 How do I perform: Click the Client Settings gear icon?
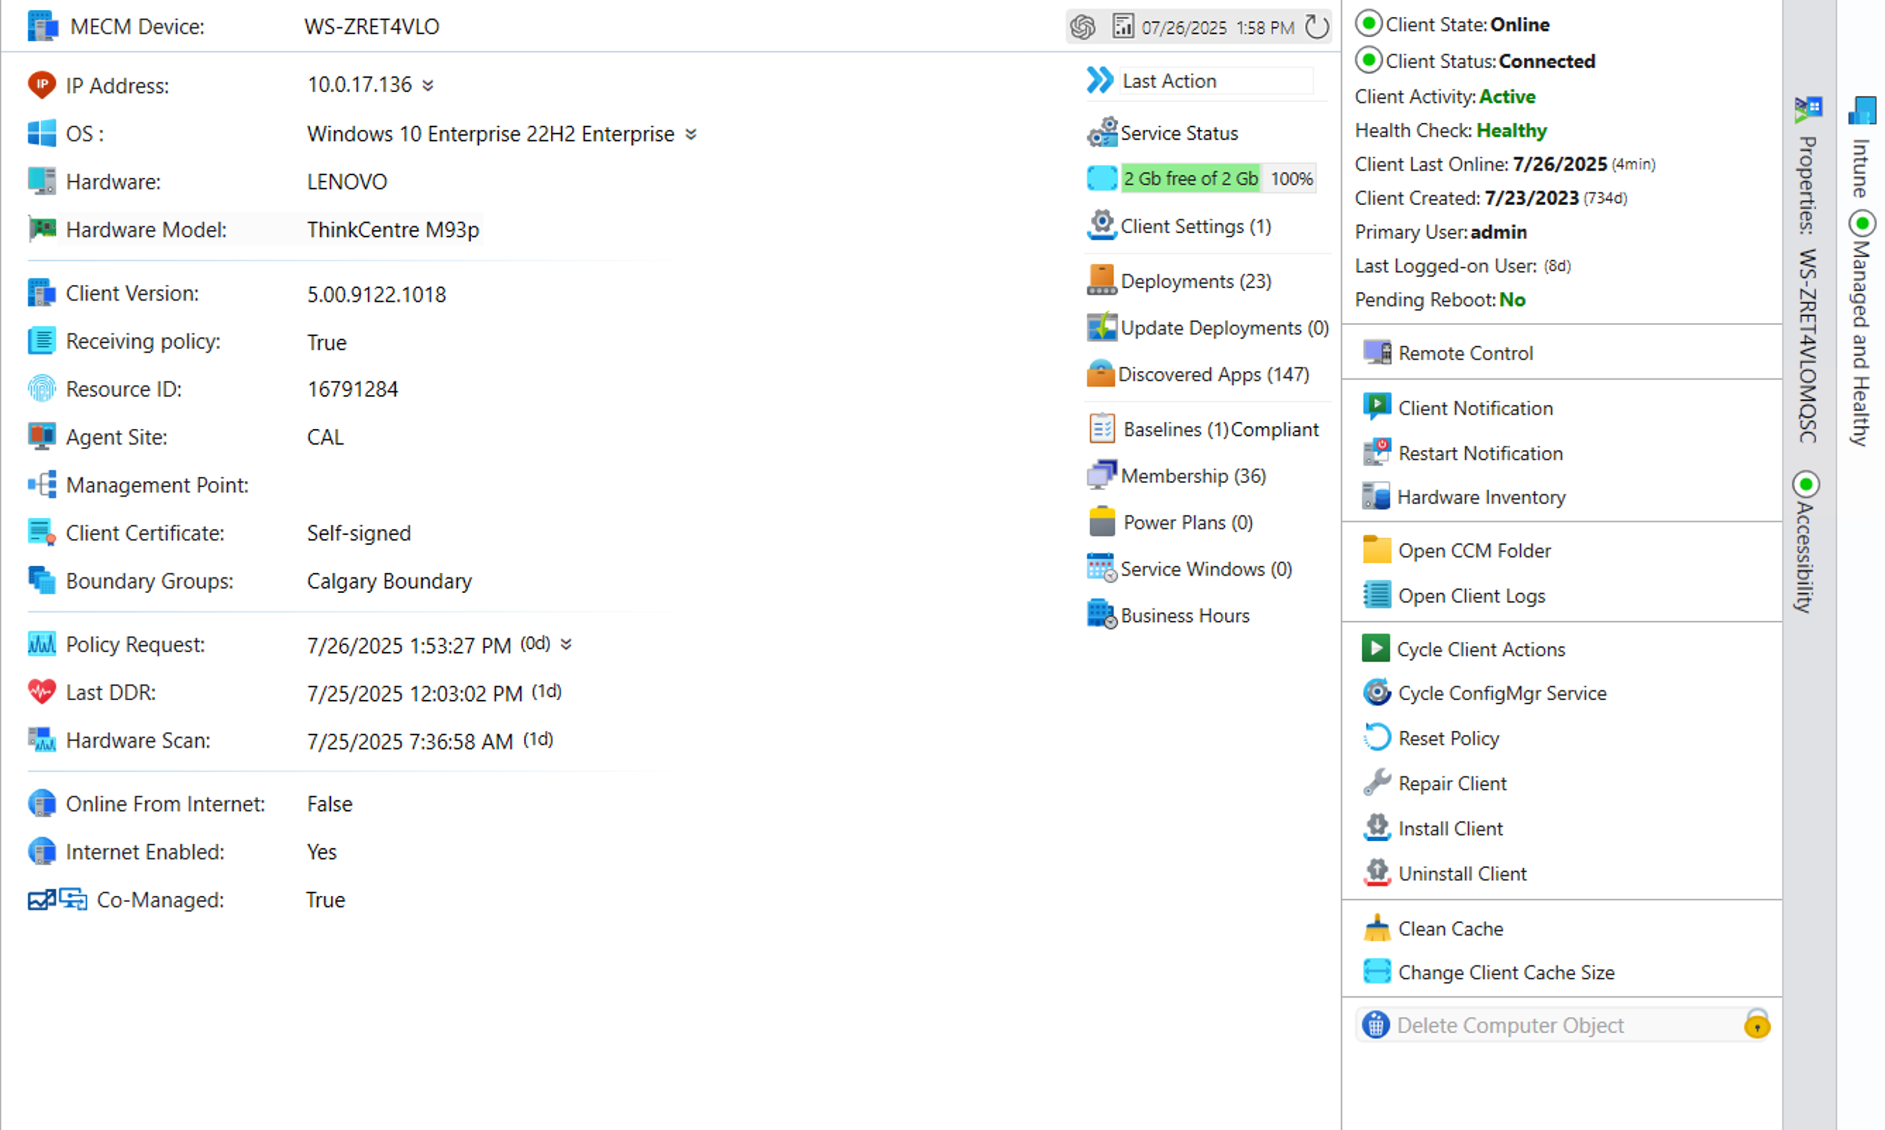pyautogui.click(x=1101, y=225)
